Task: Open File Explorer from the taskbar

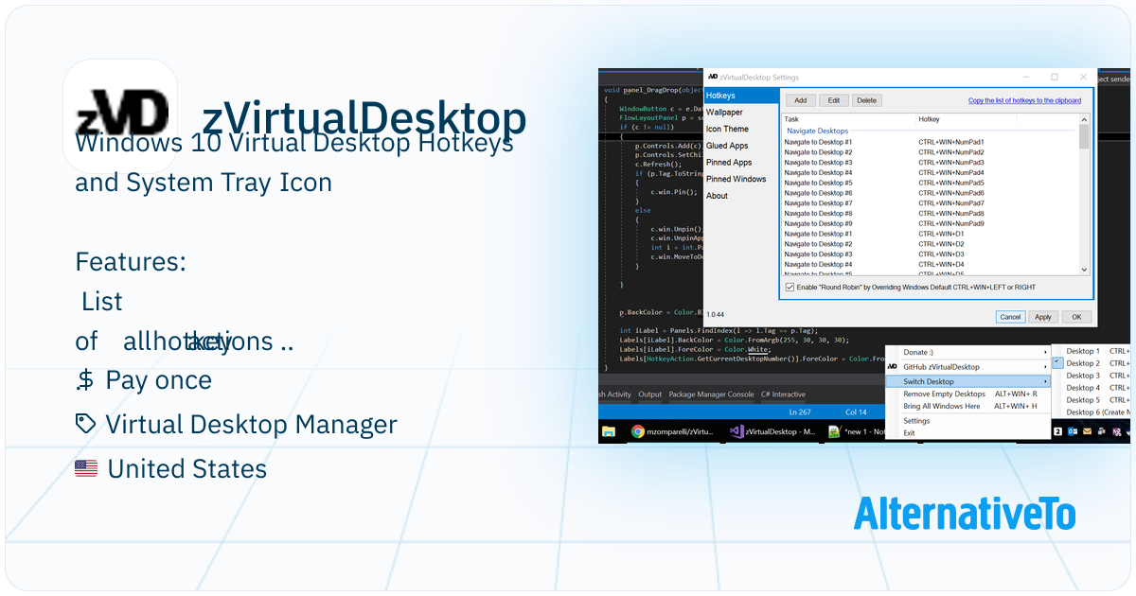Action: coord(608,431)
